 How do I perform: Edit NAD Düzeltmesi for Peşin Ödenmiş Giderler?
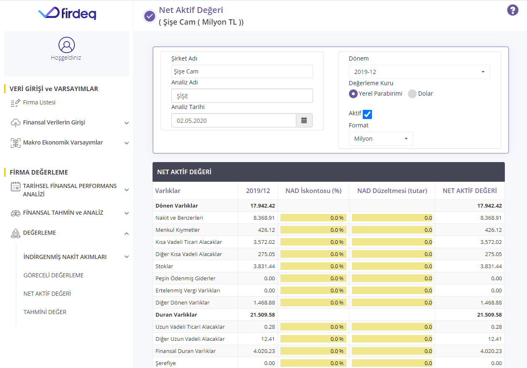[392, 278]
